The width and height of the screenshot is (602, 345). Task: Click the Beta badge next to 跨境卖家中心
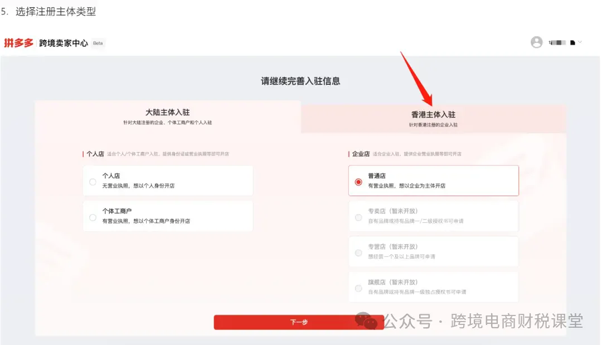tap(97, 43)
